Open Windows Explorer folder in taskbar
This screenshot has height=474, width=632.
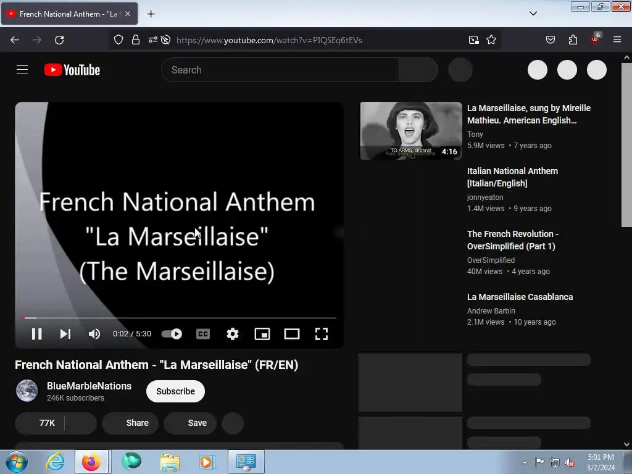click(x=170, y=462)
